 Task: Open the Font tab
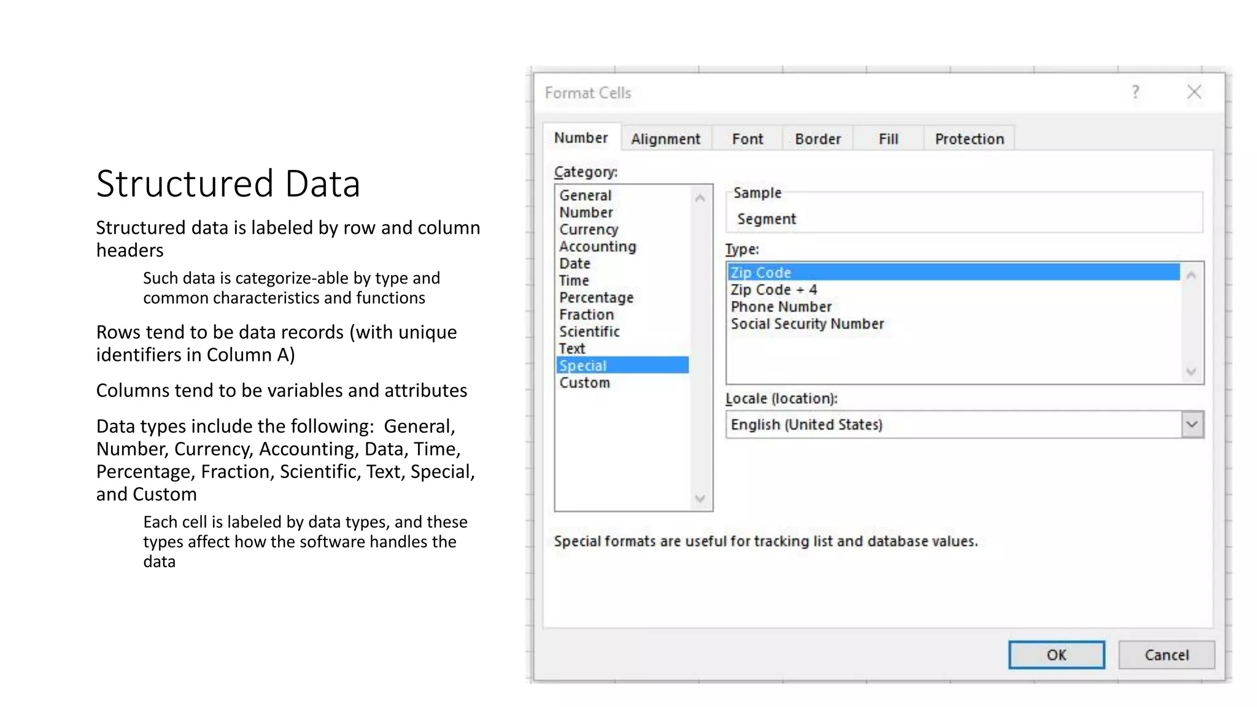[x=747, y=139]
